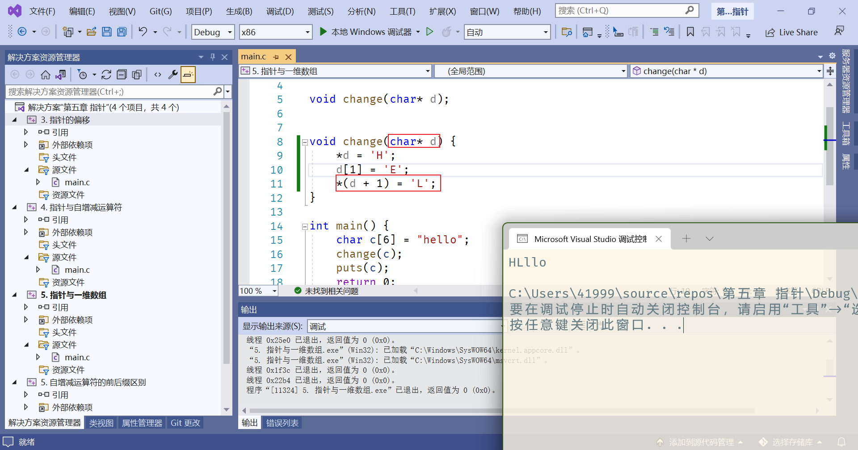Toggle the preview selected items icon
858x450 pixels.
(x=188, y=75)
